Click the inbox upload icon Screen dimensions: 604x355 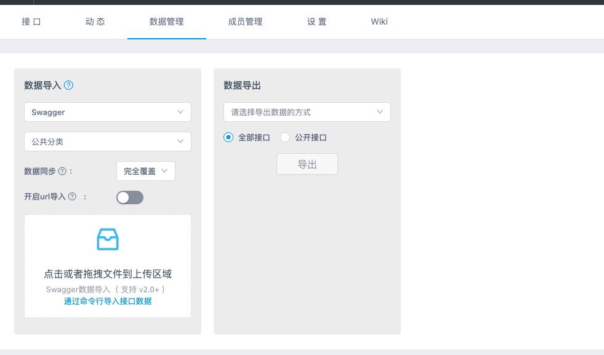click(108, 239)
